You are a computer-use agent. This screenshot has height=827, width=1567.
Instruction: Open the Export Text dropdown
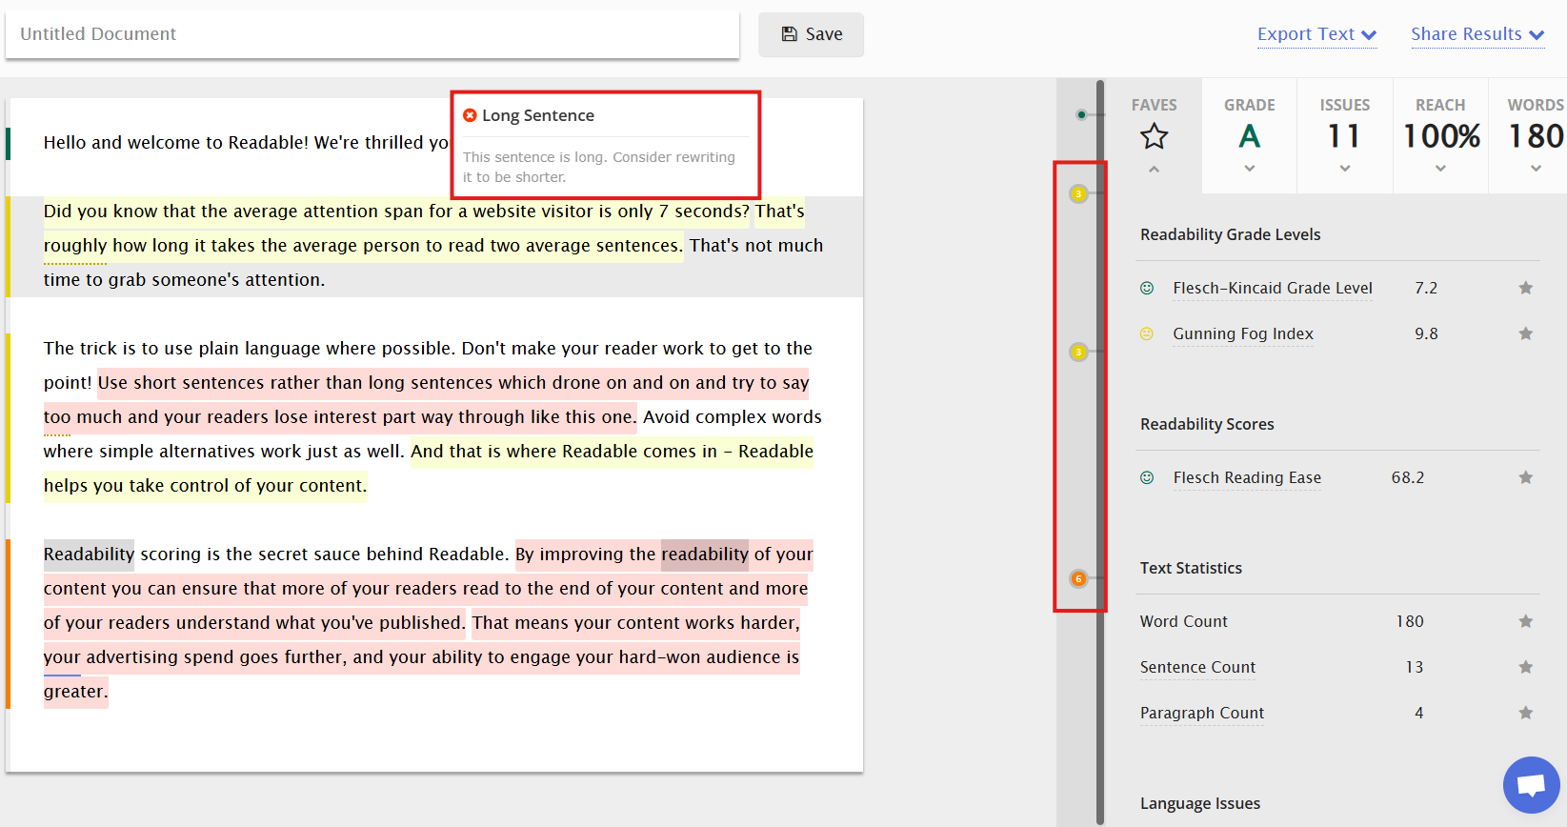coord(1316,34)
